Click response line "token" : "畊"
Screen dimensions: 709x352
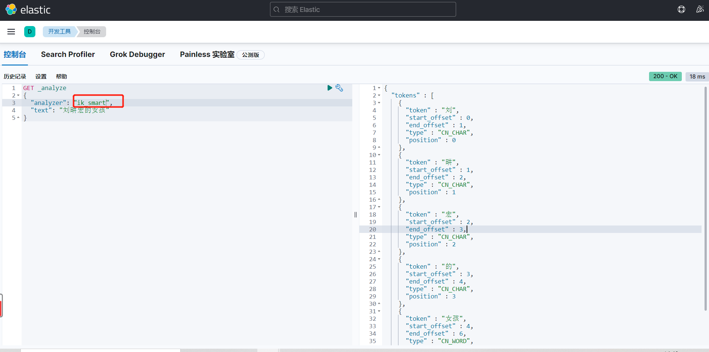tap(432, 162)
